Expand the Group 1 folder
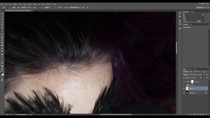Viewport: 210px width, 118px height. pos(186,85)
